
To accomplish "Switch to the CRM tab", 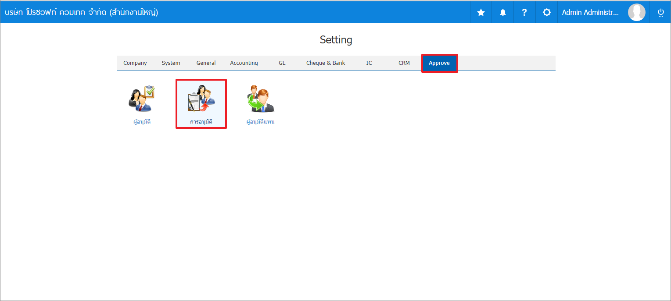I will click(x=404, y=63).
